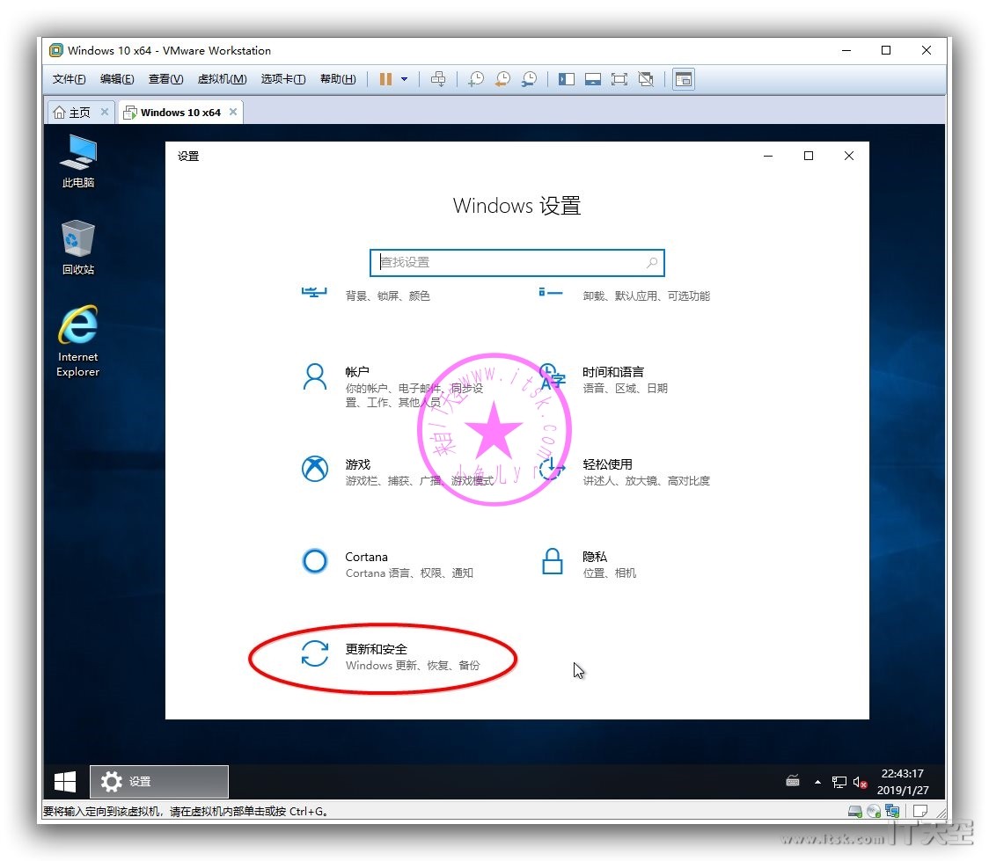Open the 隐私 settings category
The height and width of the screenshot is (861, 989).
(590, 564)
